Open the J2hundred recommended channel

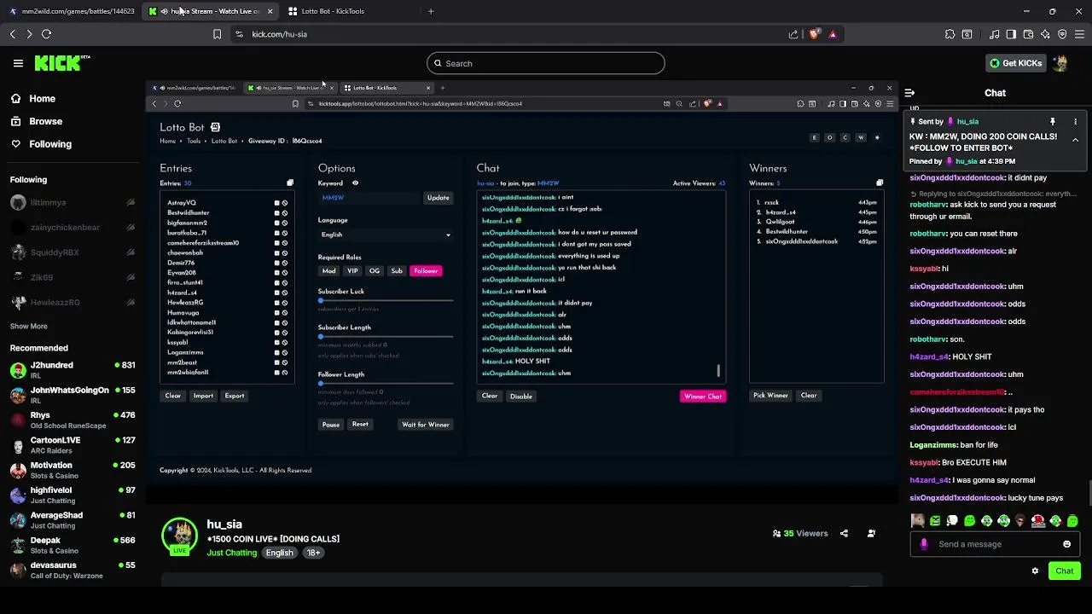click(x=73, y=370)
